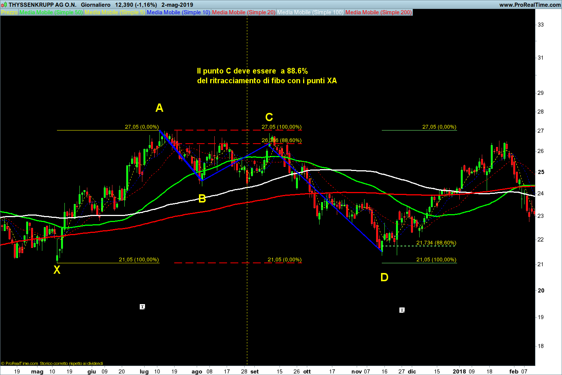Viewport: 562px width, 375px height.
Task: Select the blue trend line from B to C
Action: (x=236, y=162)
